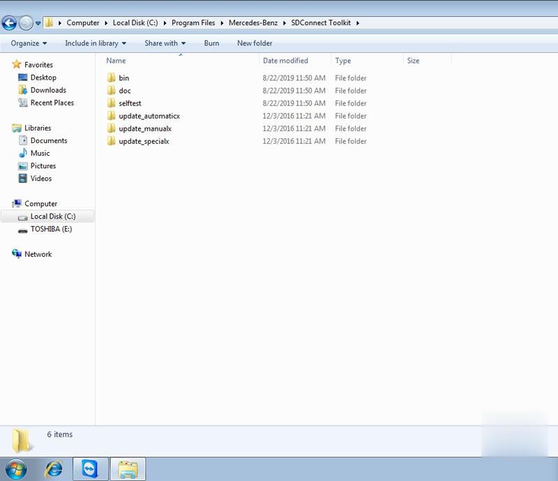Navigate to Computer in the breadcrumb
This screenshot has width=558, height=481.
pyautogui.click(x=83, y=23)
